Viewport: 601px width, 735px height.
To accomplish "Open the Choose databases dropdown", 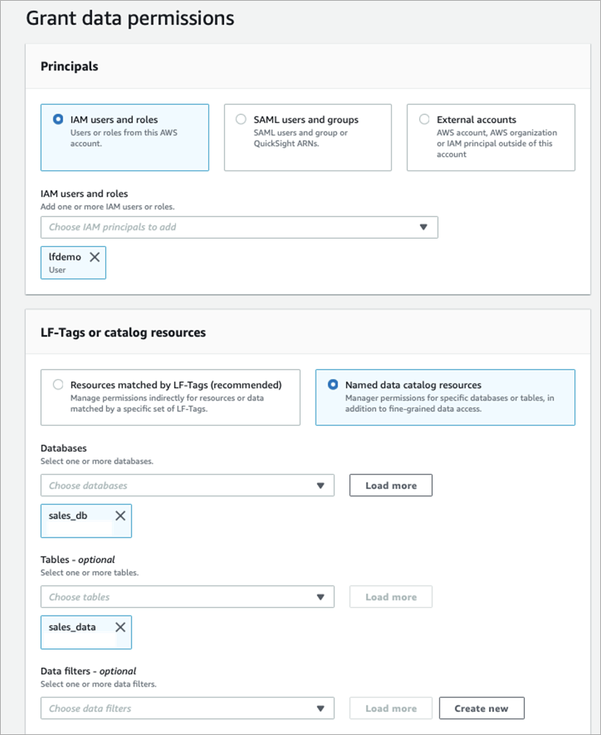I will tap(188, 485).
